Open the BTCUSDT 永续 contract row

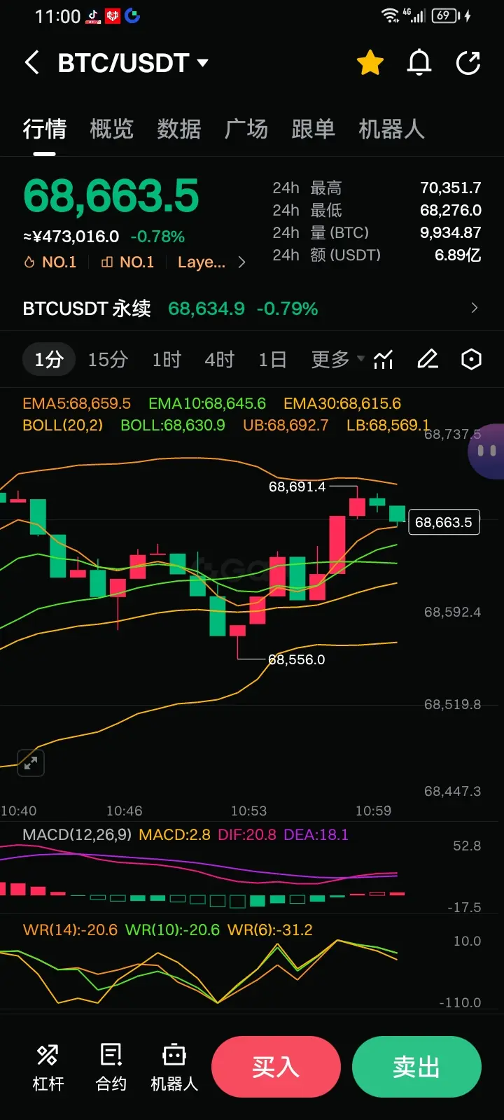pos(252,308)
